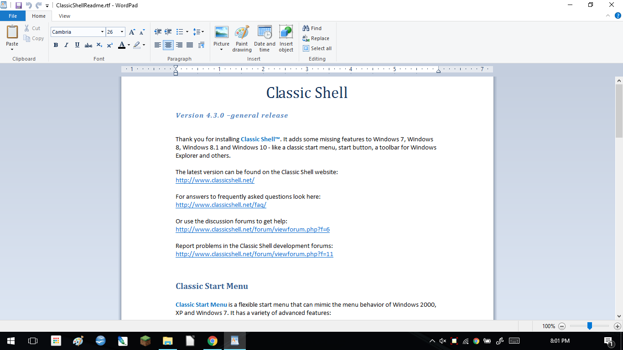Open the classicshell.net/faq/ link

[x=221, y=205]
